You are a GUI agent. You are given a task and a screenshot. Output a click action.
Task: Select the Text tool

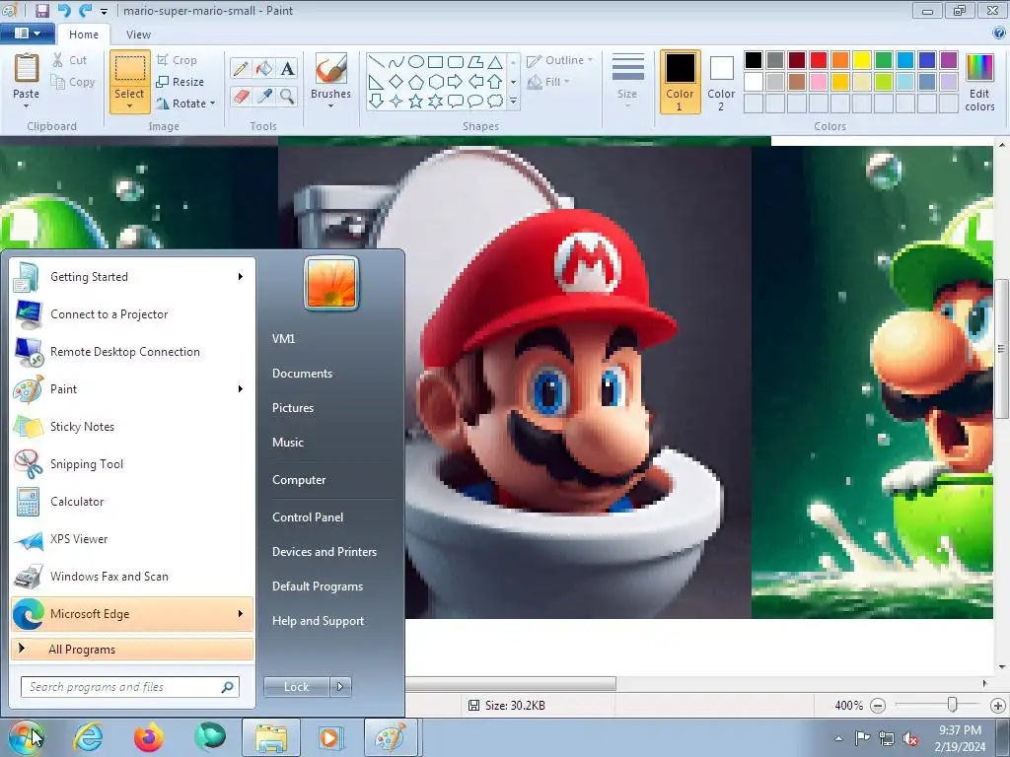(x=287, y=69)
